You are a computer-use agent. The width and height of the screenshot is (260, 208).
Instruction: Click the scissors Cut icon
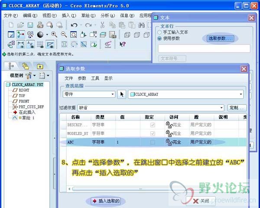coord(102,25)
